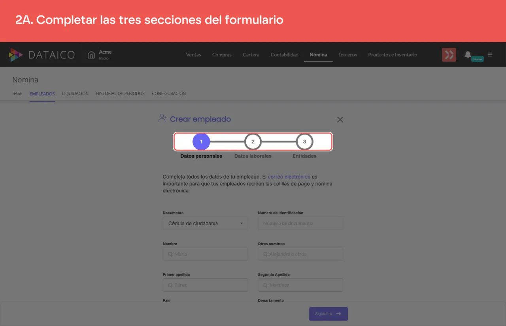Open the Documento dropdown Cédula de ciudadanía
This screenshot has width=506, height=326.
point(205,223)
